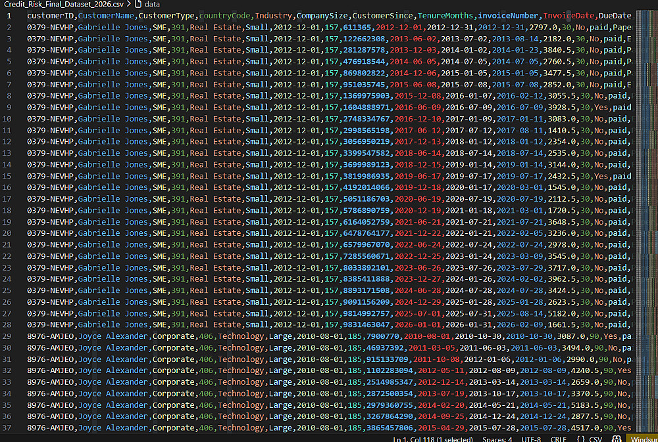Click line number 37 in the gutter
658x442 pixels.
pos(7,428)
